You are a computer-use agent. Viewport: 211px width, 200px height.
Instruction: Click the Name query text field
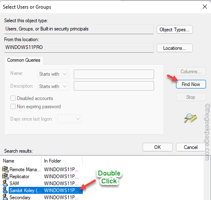(114, 74)
